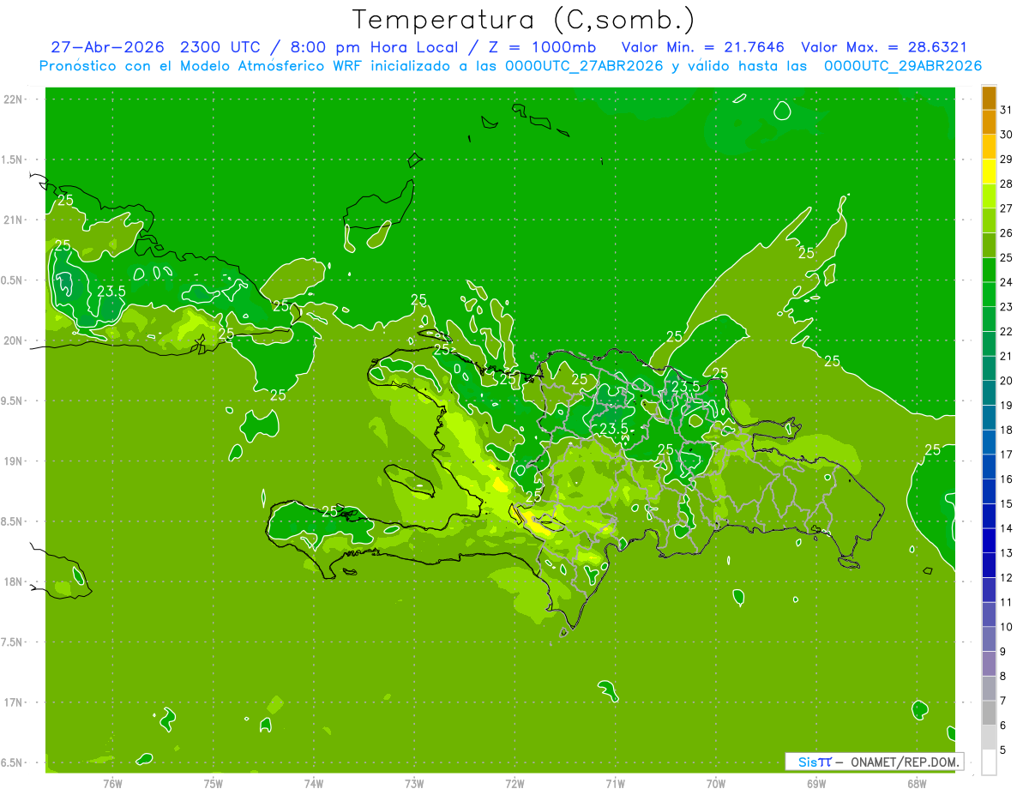Click the 68W longitude axis label

point(917,784)
